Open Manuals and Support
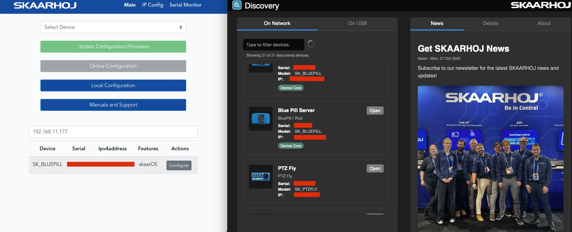The image size is (572, 232). coord(113,105)
